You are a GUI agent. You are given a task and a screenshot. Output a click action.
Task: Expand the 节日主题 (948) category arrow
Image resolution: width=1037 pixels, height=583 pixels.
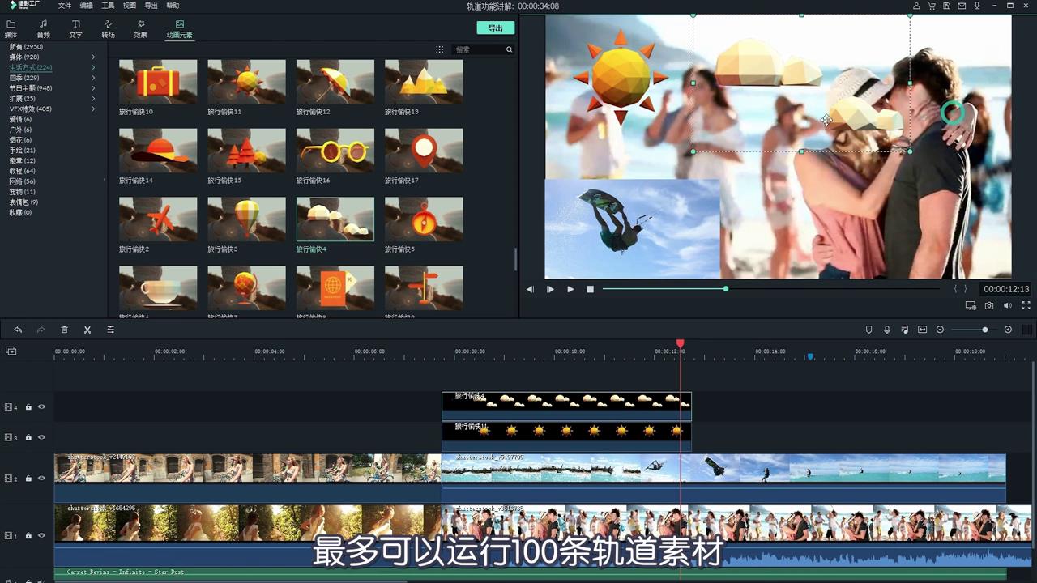pos(93,88)
